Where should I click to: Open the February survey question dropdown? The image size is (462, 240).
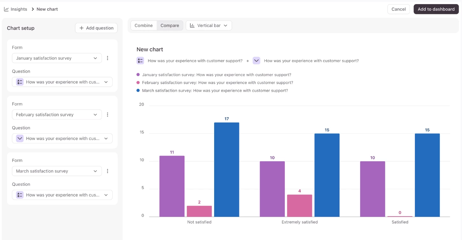click(x=62, y=138)
